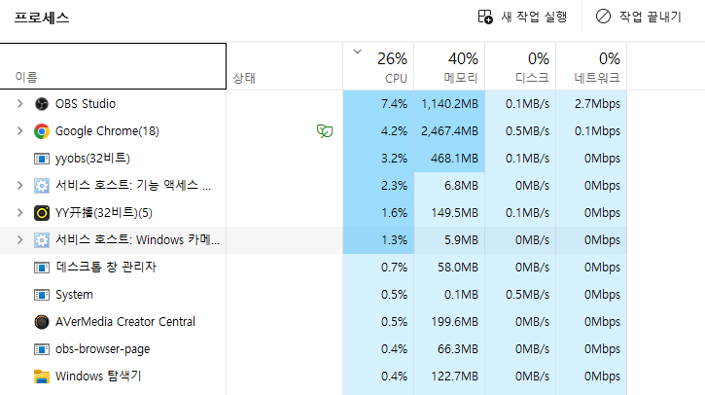705x395 pixels.
Task: Click the 작업 끝내기 button
Action: tap(639, 18)
